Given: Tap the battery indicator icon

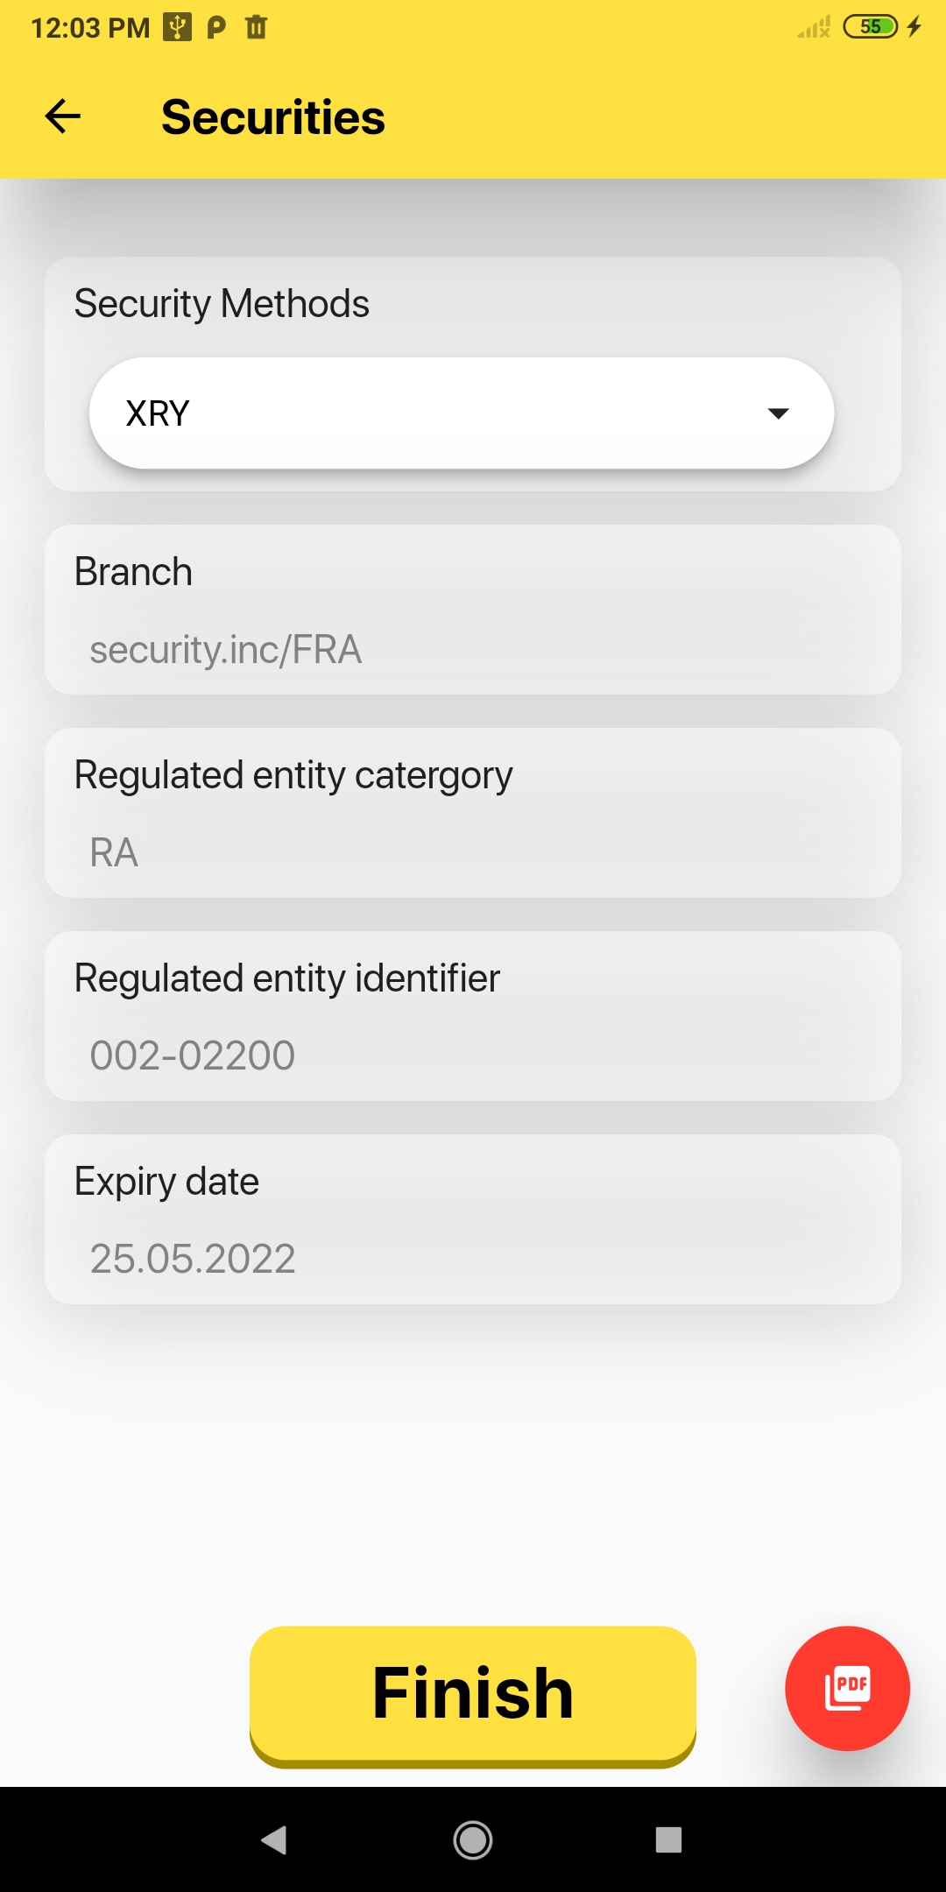Looking at the screenshot, I should tap(870, 26).
